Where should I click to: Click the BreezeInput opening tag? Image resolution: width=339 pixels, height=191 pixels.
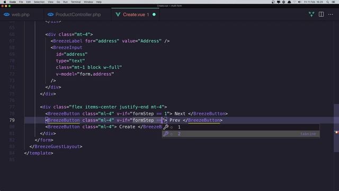66,47
